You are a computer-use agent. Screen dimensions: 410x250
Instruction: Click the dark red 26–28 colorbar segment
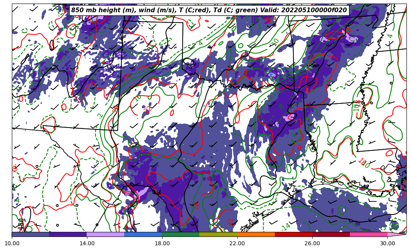(x=331, y=234)
